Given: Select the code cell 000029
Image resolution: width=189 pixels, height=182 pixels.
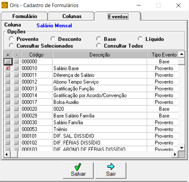Looking at the screenshot, I should click(37, 116).
